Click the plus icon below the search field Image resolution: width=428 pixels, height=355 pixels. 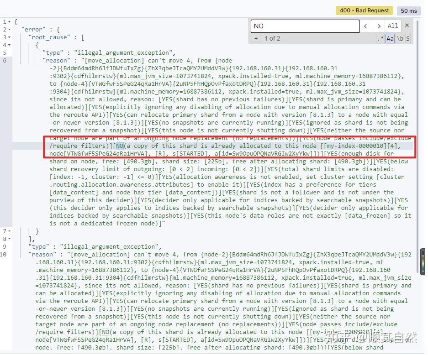pos(256,38)
